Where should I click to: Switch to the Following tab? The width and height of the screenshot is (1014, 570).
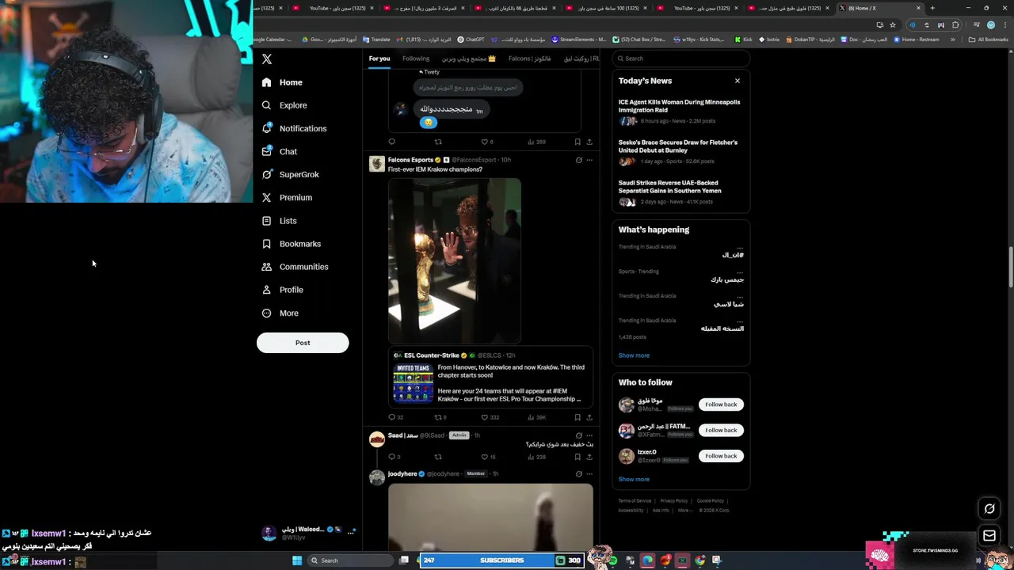(416, 59)
